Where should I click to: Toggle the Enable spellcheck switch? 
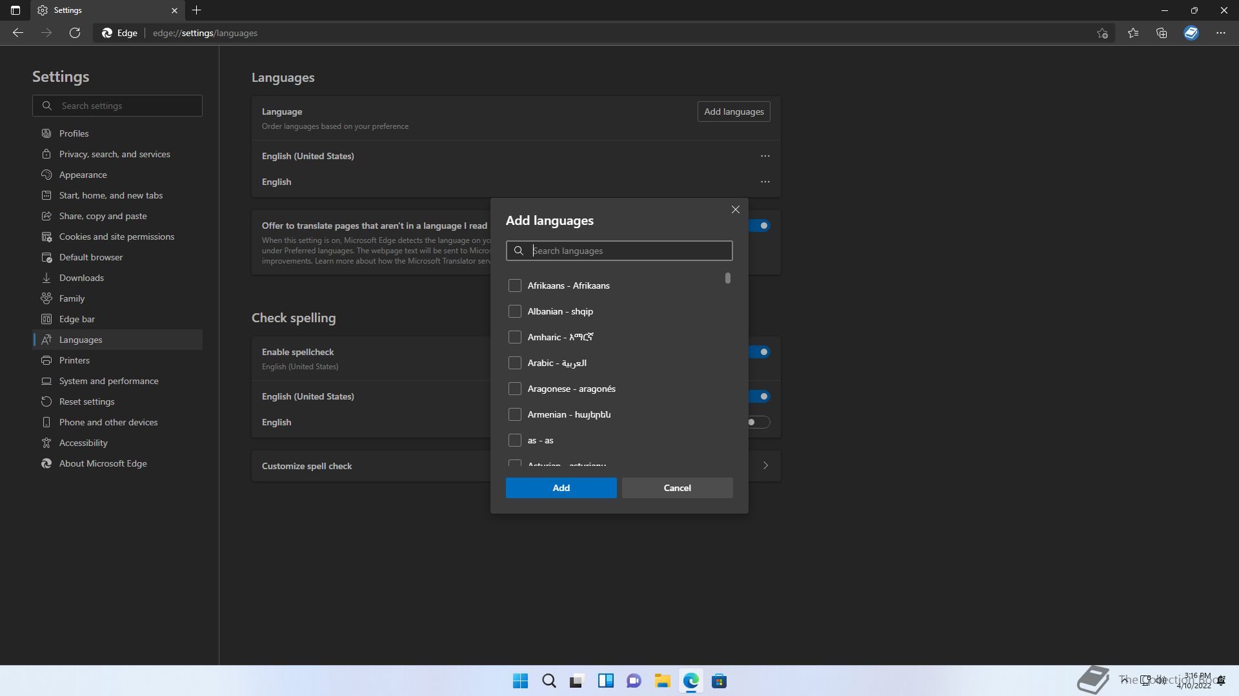[x=759, y=352]
